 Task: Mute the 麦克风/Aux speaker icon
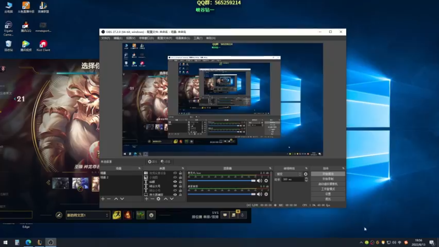click(x=260, y=181)
